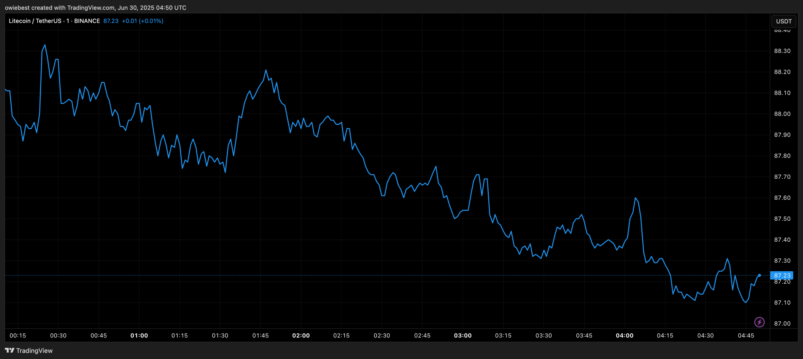Click the 02:00 time axis label

click(x=301, y=336)
